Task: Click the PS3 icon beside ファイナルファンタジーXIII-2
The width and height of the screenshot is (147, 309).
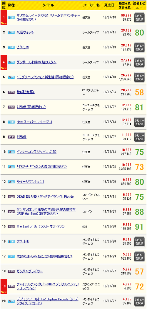Action: click(x=11, y=286)
